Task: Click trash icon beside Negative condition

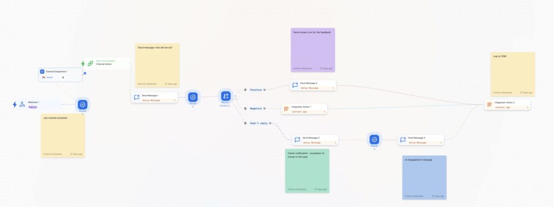Action: click(245, 109)
